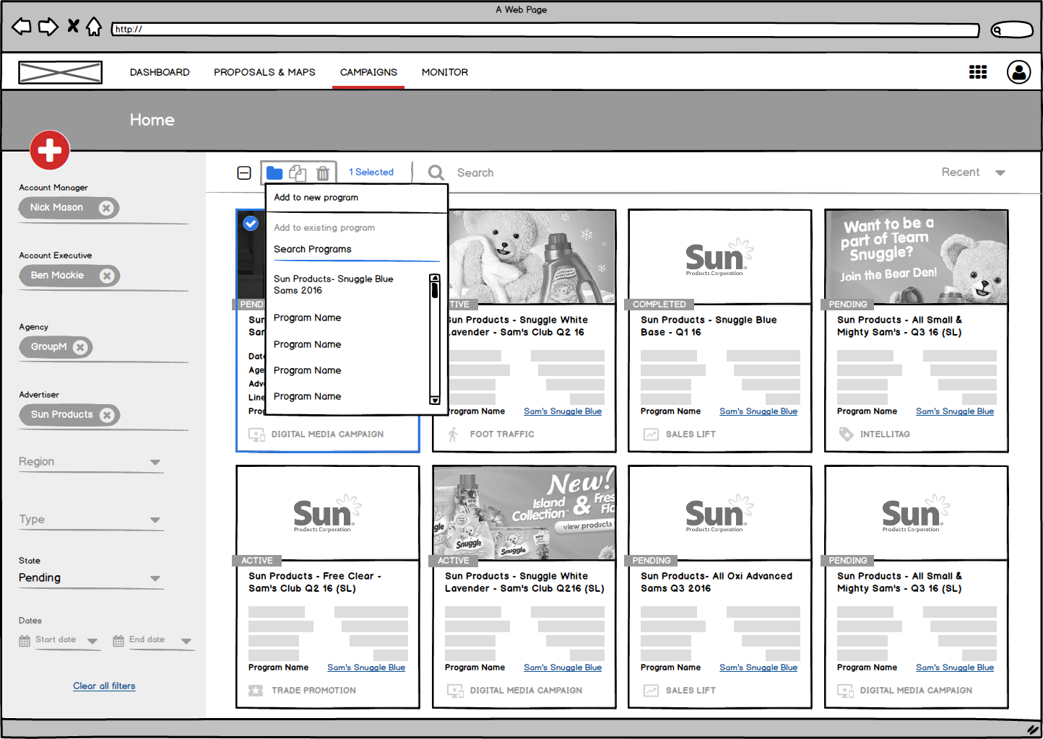1043x739 pixels.
Task: Remove the GroupM agency filter chip
Action: (x=80, y=347)
